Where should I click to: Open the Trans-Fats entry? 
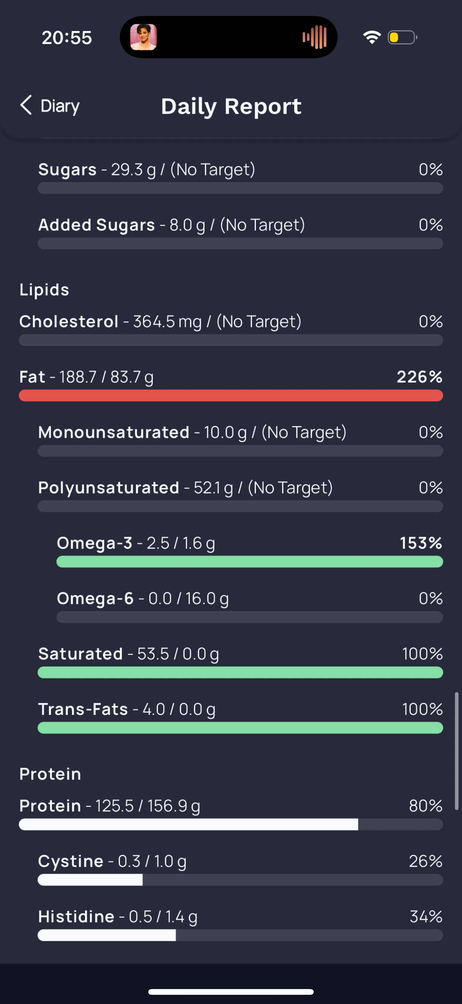click(x=240, y=717)
